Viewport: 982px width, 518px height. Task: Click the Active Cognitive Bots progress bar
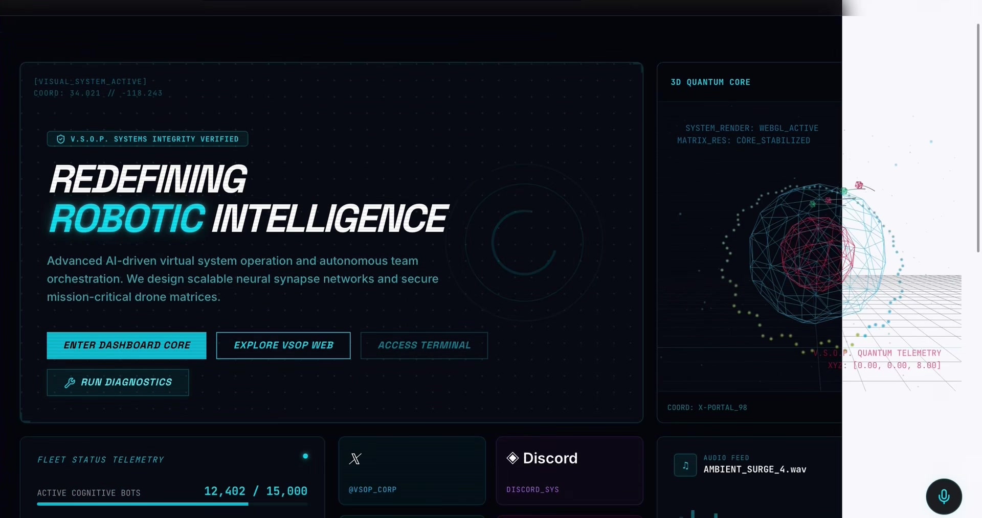pyautogui.click(x=172, y=504)
